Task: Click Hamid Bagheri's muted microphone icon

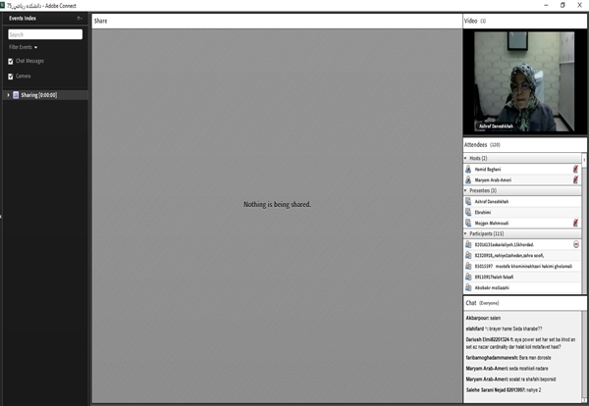Action: (575, 170)
